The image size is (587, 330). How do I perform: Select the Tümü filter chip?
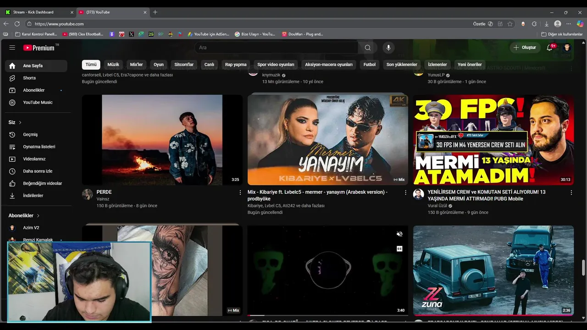point(91,65)
